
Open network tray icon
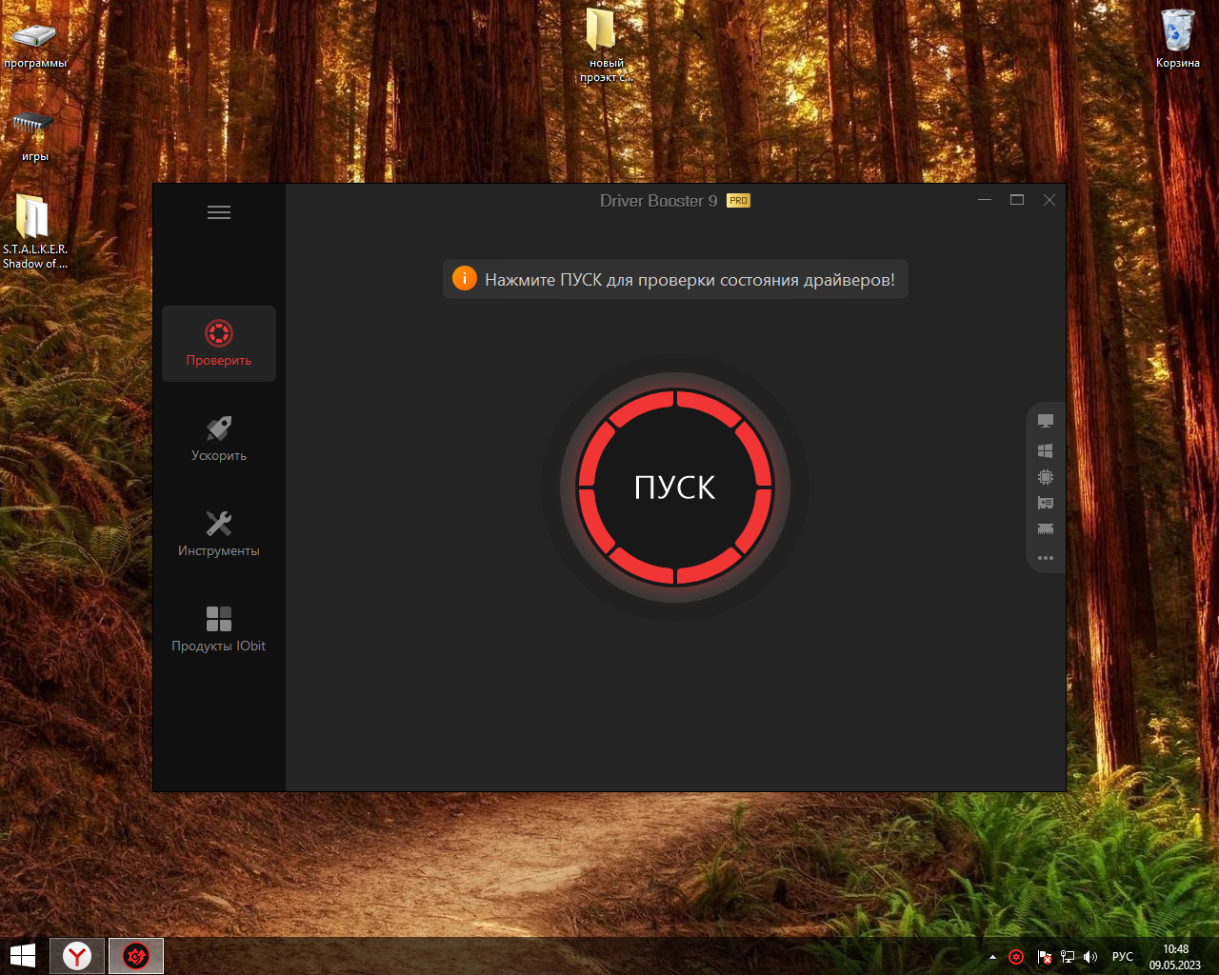[1068, 957]
